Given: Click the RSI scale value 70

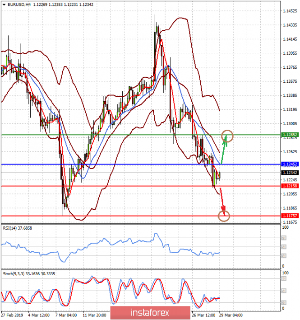Looking at the screenshot, I should point(284,237).
